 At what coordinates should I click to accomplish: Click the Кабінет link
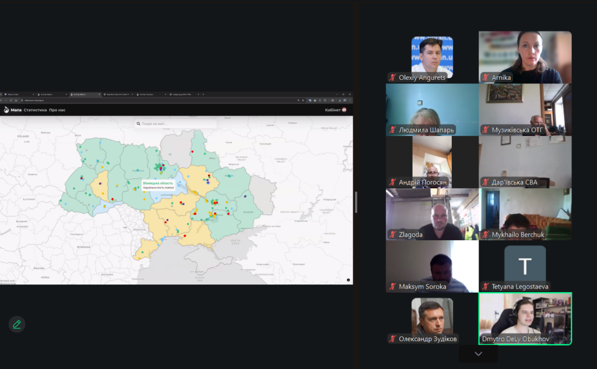tap(332, 110)
